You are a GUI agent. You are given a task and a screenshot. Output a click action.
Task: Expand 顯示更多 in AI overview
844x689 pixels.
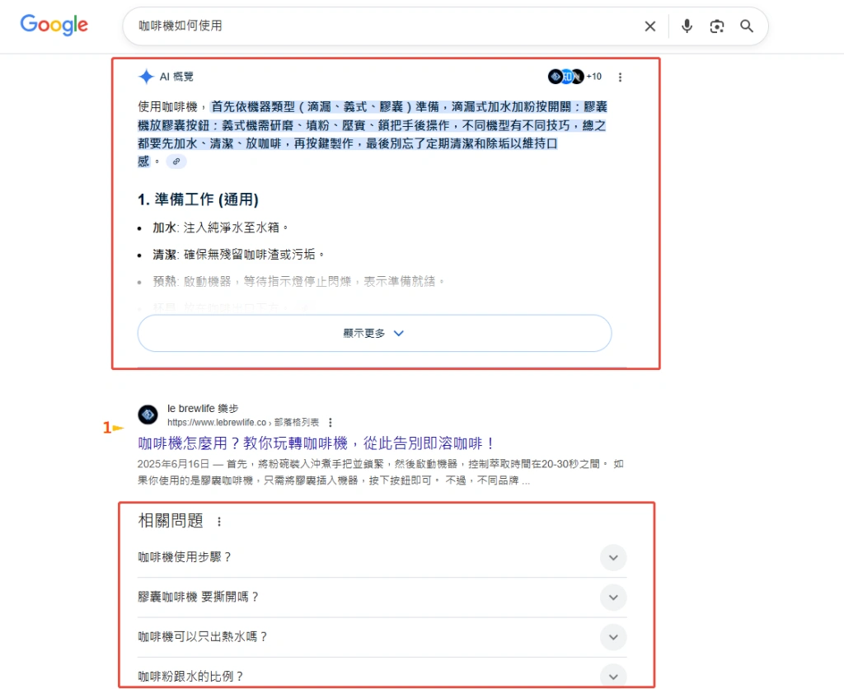coord(374,334)
